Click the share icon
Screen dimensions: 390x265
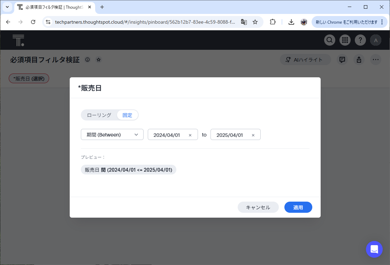(359, 60)
